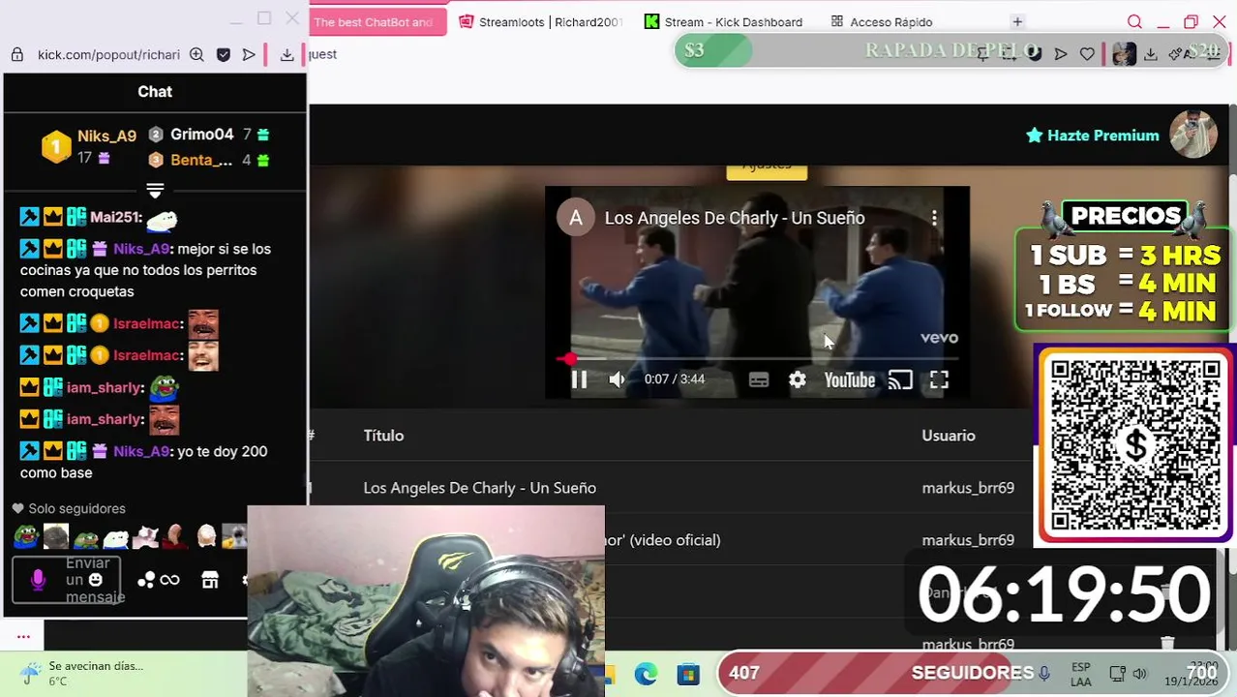Delete the last queue row with trash icon

point(1167,644)
